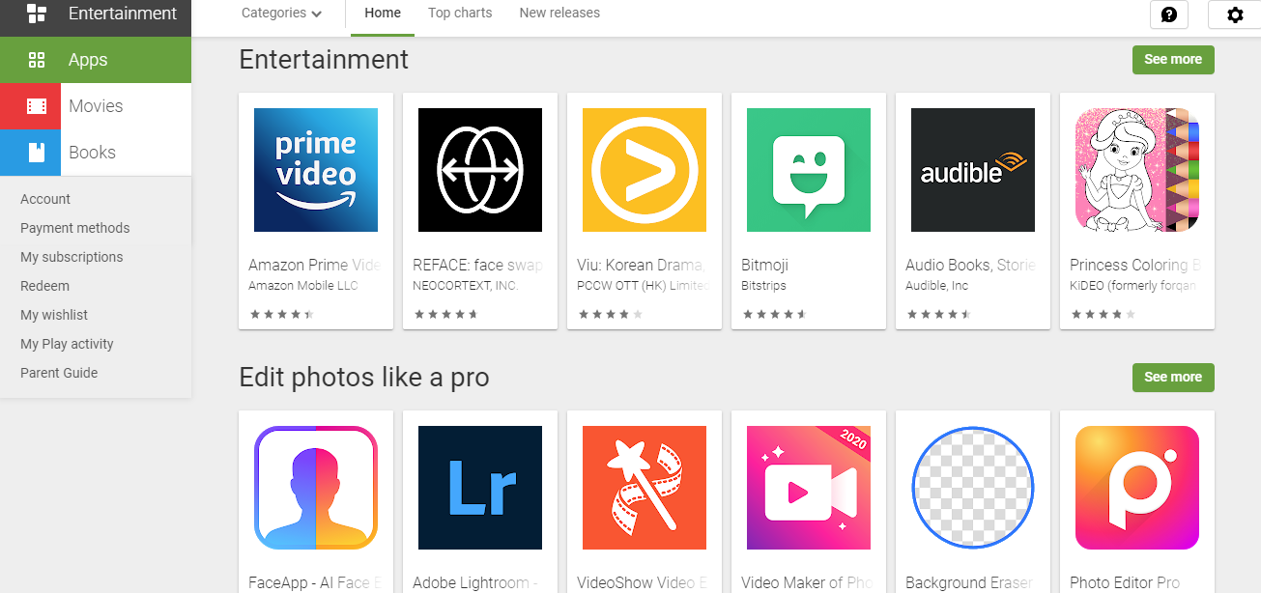1261x593 pixels.
Task: Switch to the New releases tab
Action: tap(559, 14)
